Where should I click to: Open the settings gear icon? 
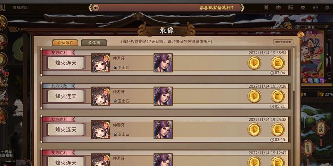pos(327,7)
